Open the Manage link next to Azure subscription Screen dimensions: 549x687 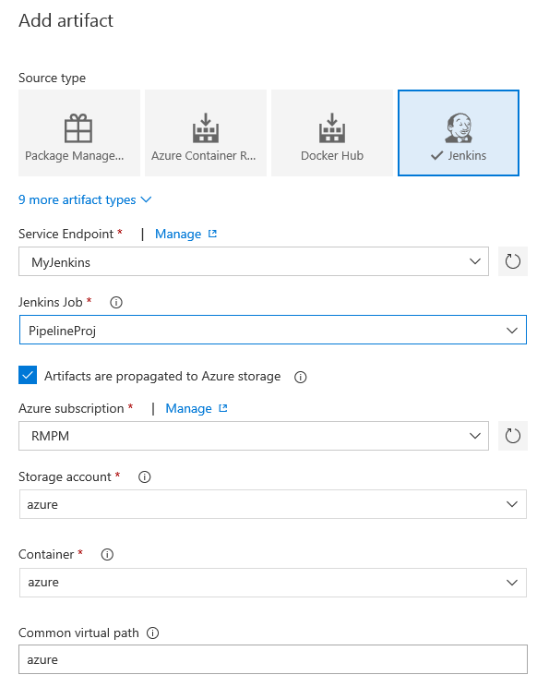[x=189, y=408]
